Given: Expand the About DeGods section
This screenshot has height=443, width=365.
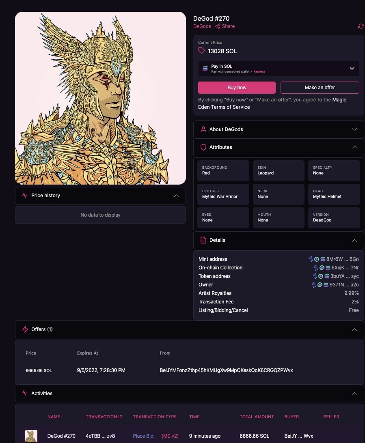Looking at the screenshot, I should (x=355, y=129).
